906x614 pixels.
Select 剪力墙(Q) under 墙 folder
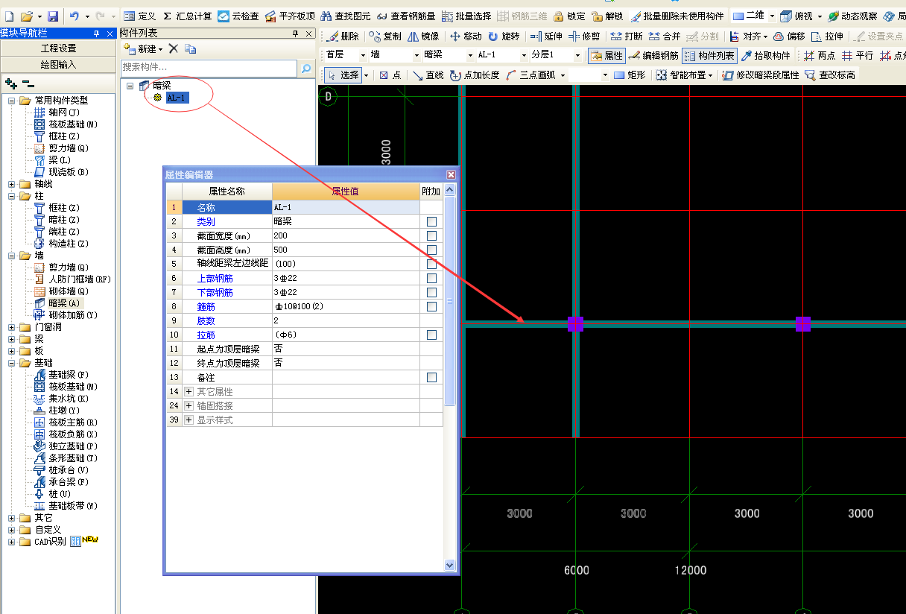69,268
